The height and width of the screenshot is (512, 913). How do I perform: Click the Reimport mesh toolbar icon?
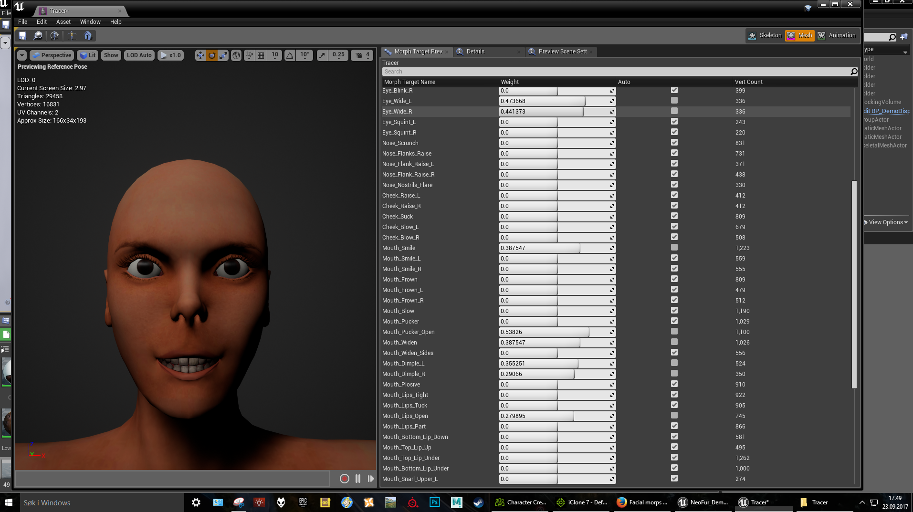coord(54,35)
